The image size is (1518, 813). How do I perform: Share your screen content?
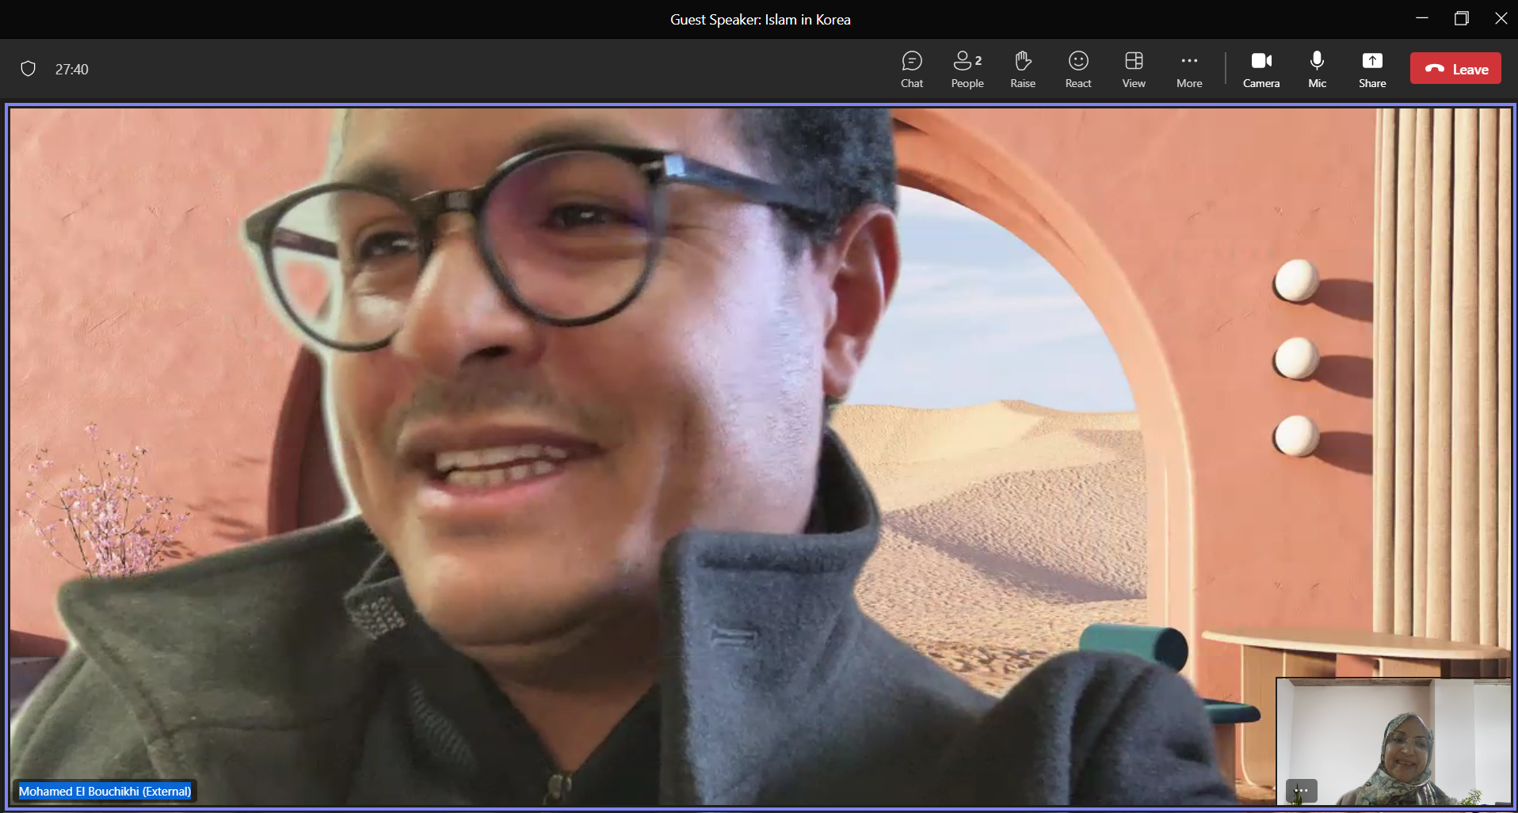1372,70
